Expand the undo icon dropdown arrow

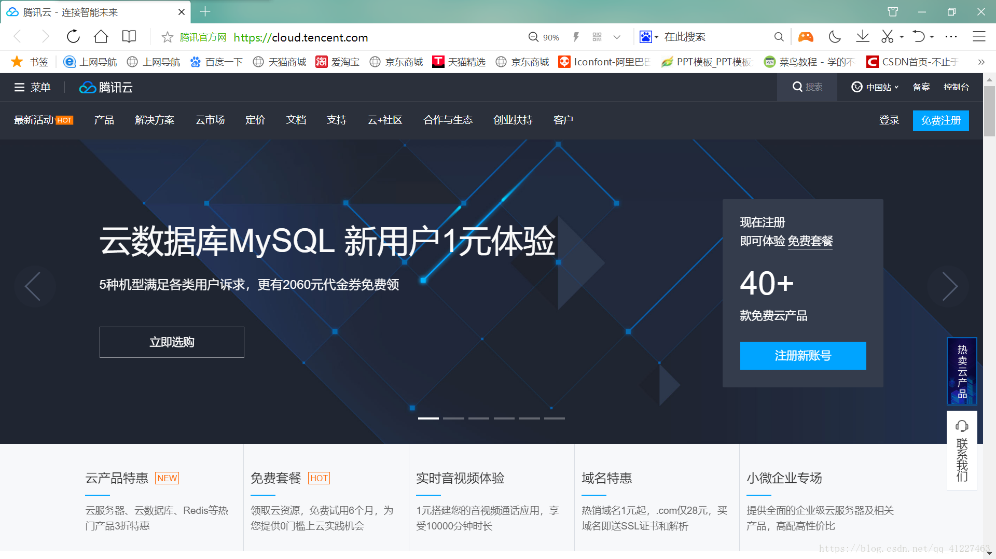point(932,37)
